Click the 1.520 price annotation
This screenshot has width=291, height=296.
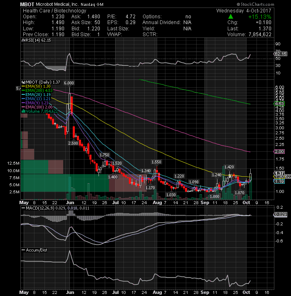point(117,163)
